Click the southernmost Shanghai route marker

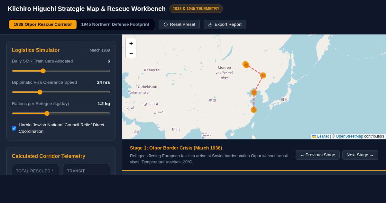(254, 110)
